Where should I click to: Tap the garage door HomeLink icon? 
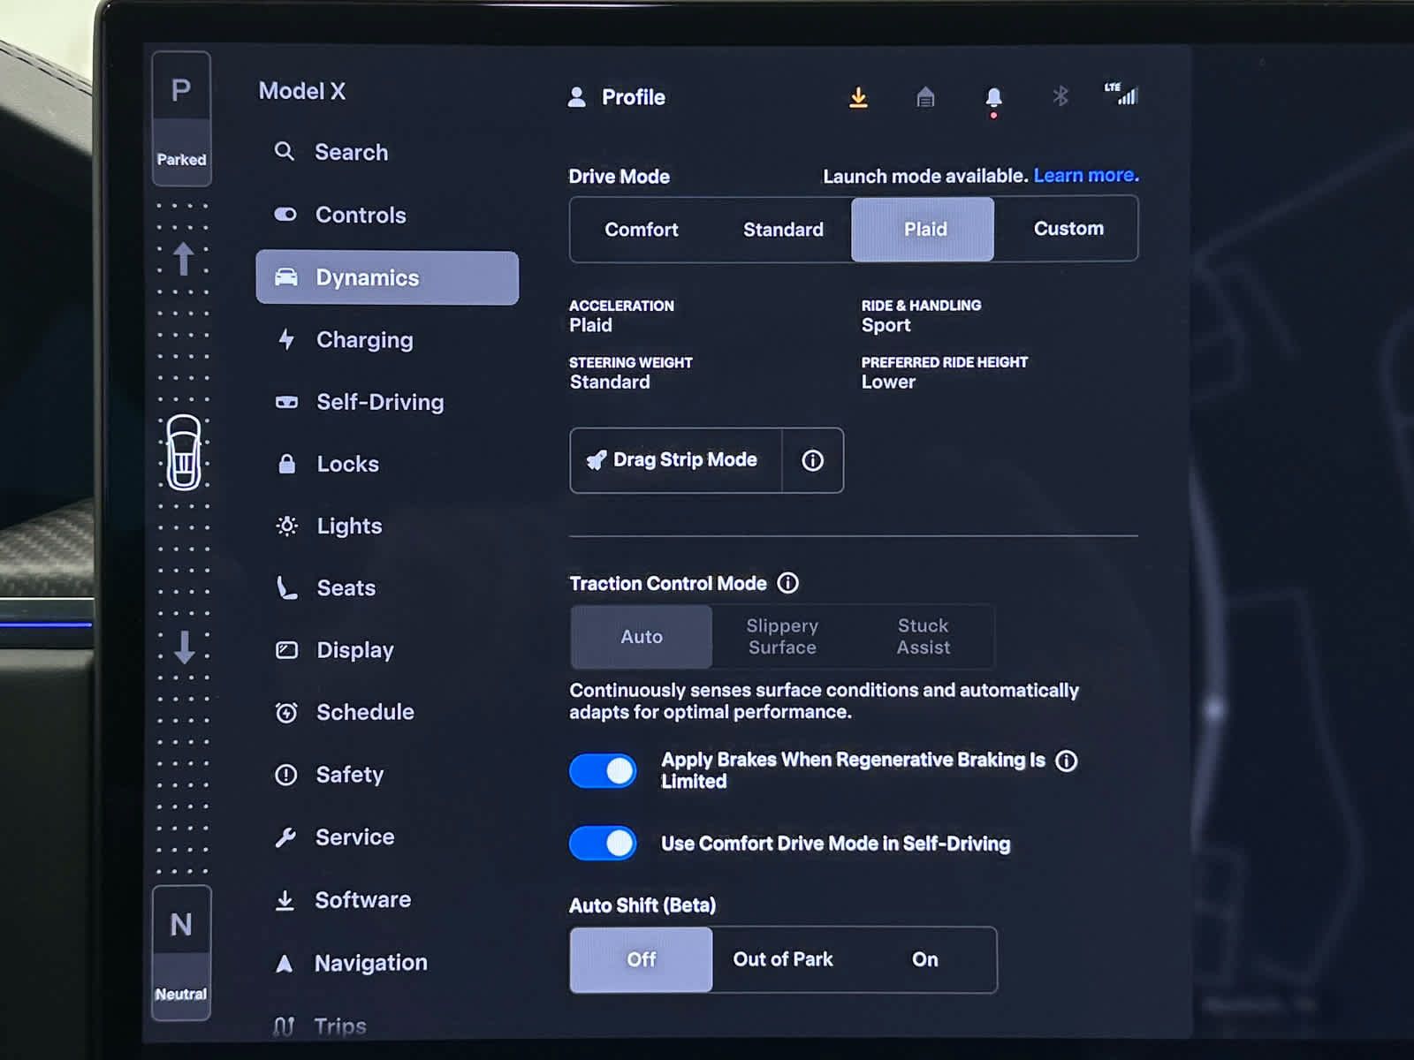pyautogui.click(x=925, y=97)
